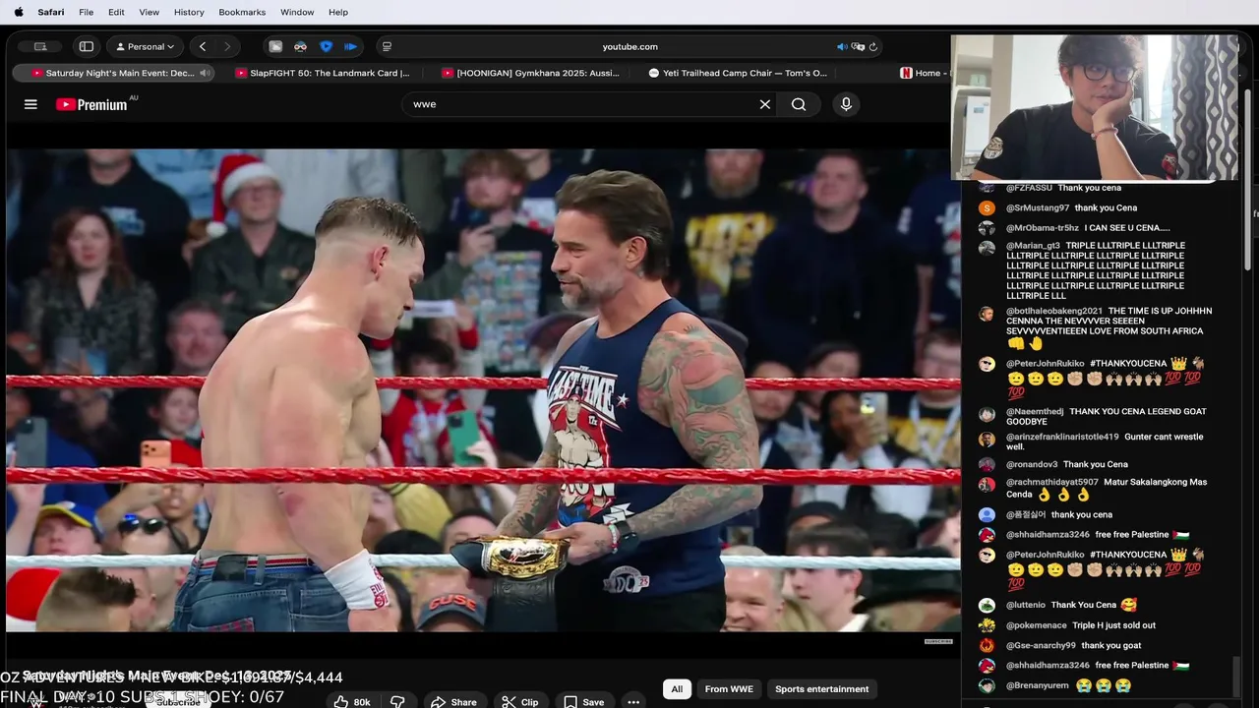Click the blue video-camera extension icon
1259x708 pixels.
(350, 46)
